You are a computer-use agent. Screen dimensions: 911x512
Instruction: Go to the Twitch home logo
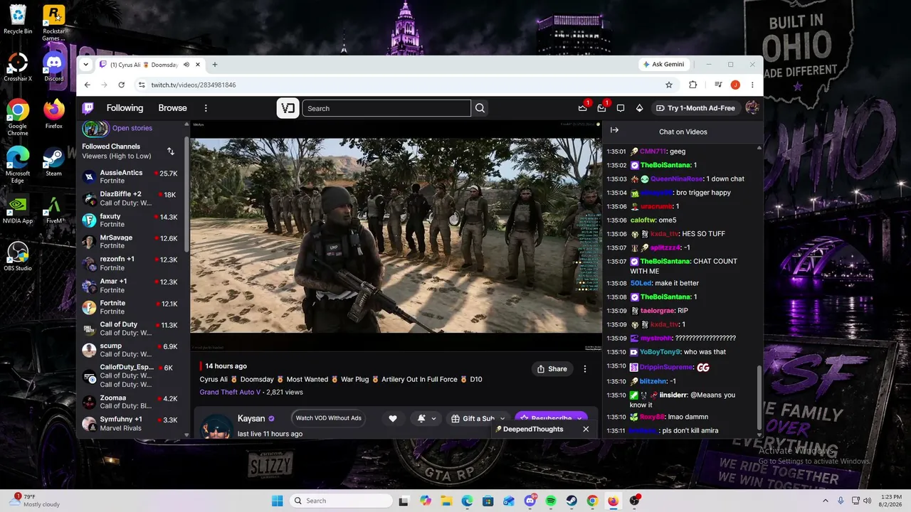click(x=88, y=108)
